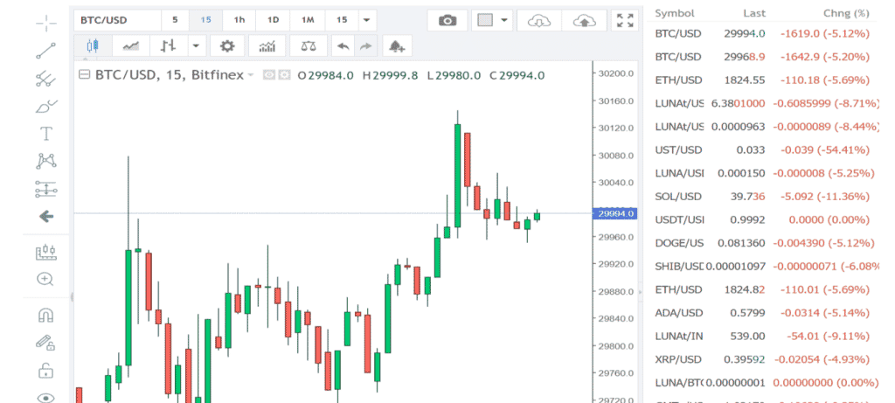
Task: Switch to the 5 minute interval
Action: pyautogui.click(x=175, y=20)
